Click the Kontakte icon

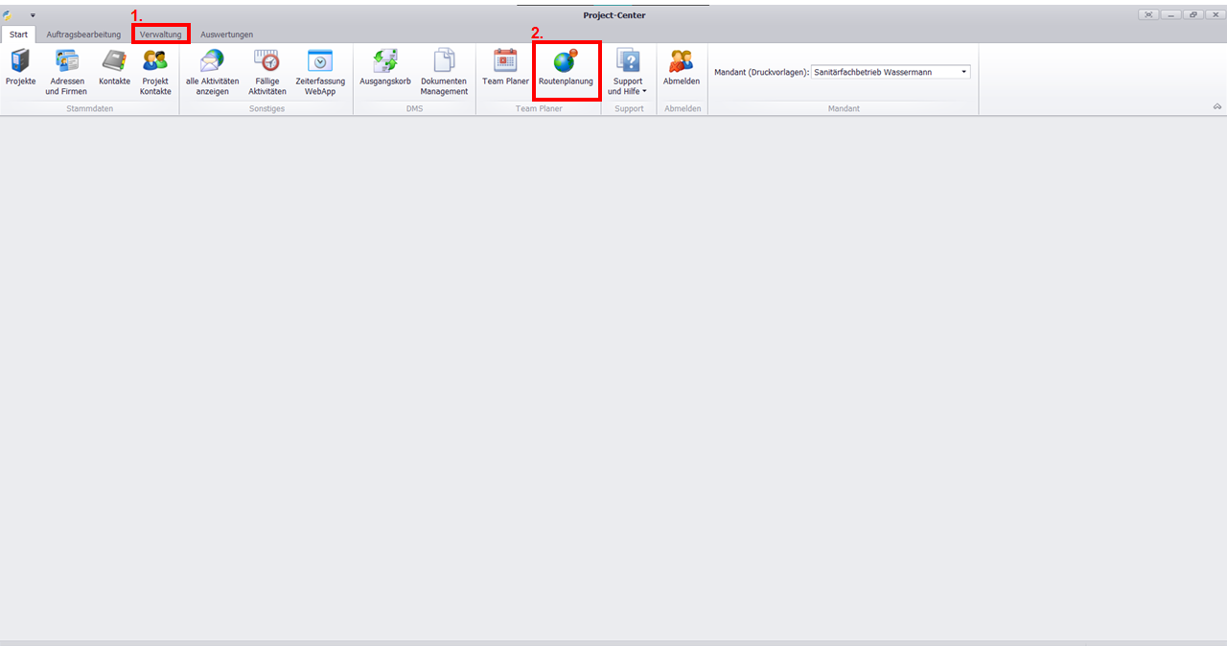[x=114, y=70]
